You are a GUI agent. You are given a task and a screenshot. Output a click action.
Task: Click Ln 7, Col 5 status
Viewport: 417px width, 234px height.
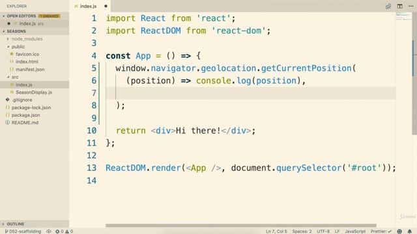click(x=276, y=231)
